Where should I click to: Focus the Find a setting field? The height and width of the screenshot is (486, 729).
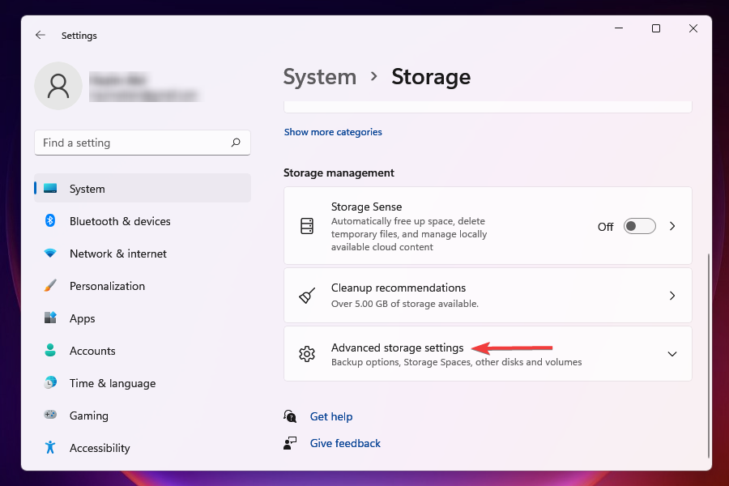point(143,143)
